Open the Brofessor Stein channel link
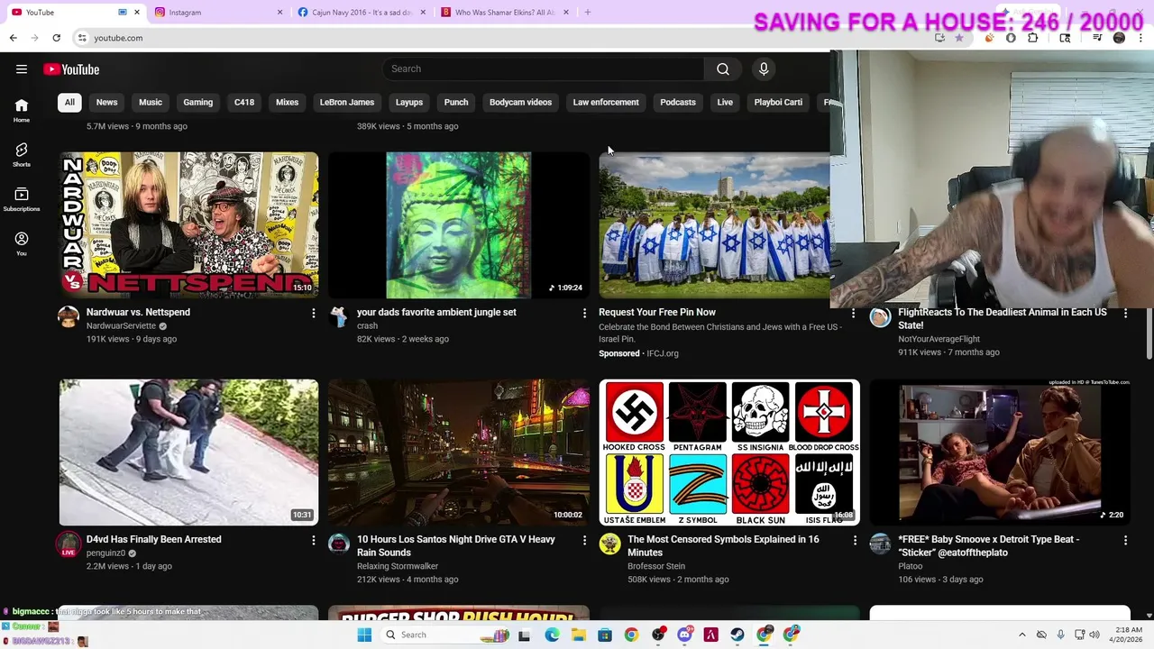This screenshot has height=649, width=1154. coord(656,566)
